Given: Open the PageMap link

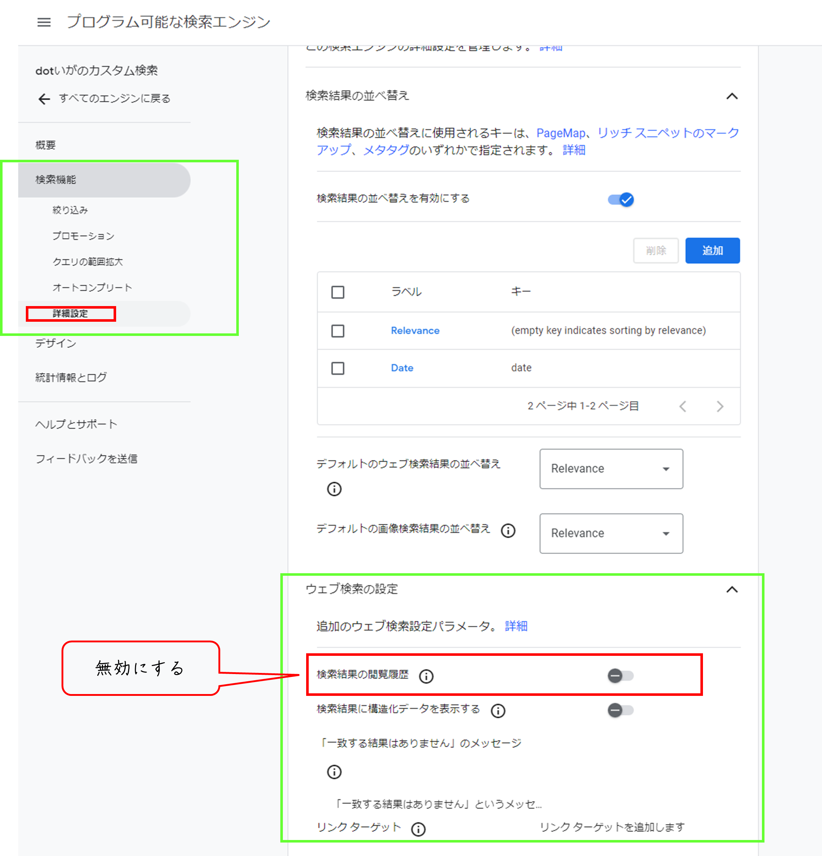Looking at the screenshot, I should (x=560, y=133).
